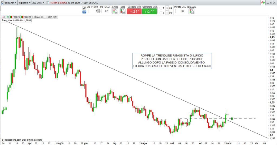Click the 1,35 price axis label
277x145 pixels.
click(272, 103)
